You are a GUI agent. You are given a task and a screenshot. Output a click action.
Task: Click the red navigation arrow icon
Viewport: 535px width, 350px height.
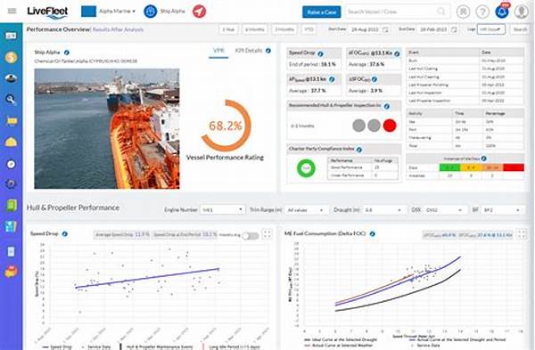(199, 12)
